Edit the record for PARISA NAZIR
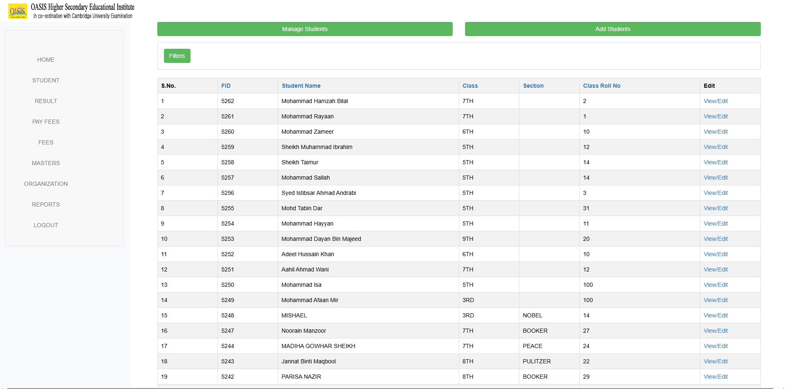786x389 pixels. (715, 377)
